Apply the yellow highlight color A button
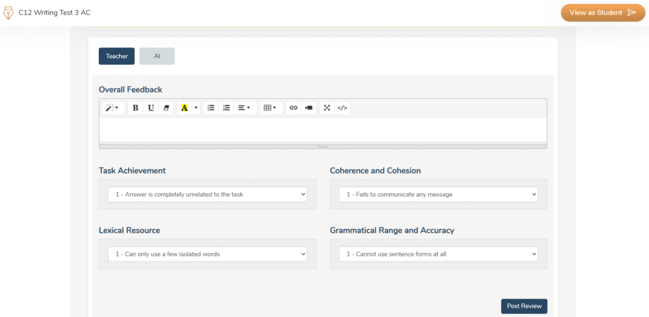Viewport: 649px width, 317px height. click(x=184, y=108)
